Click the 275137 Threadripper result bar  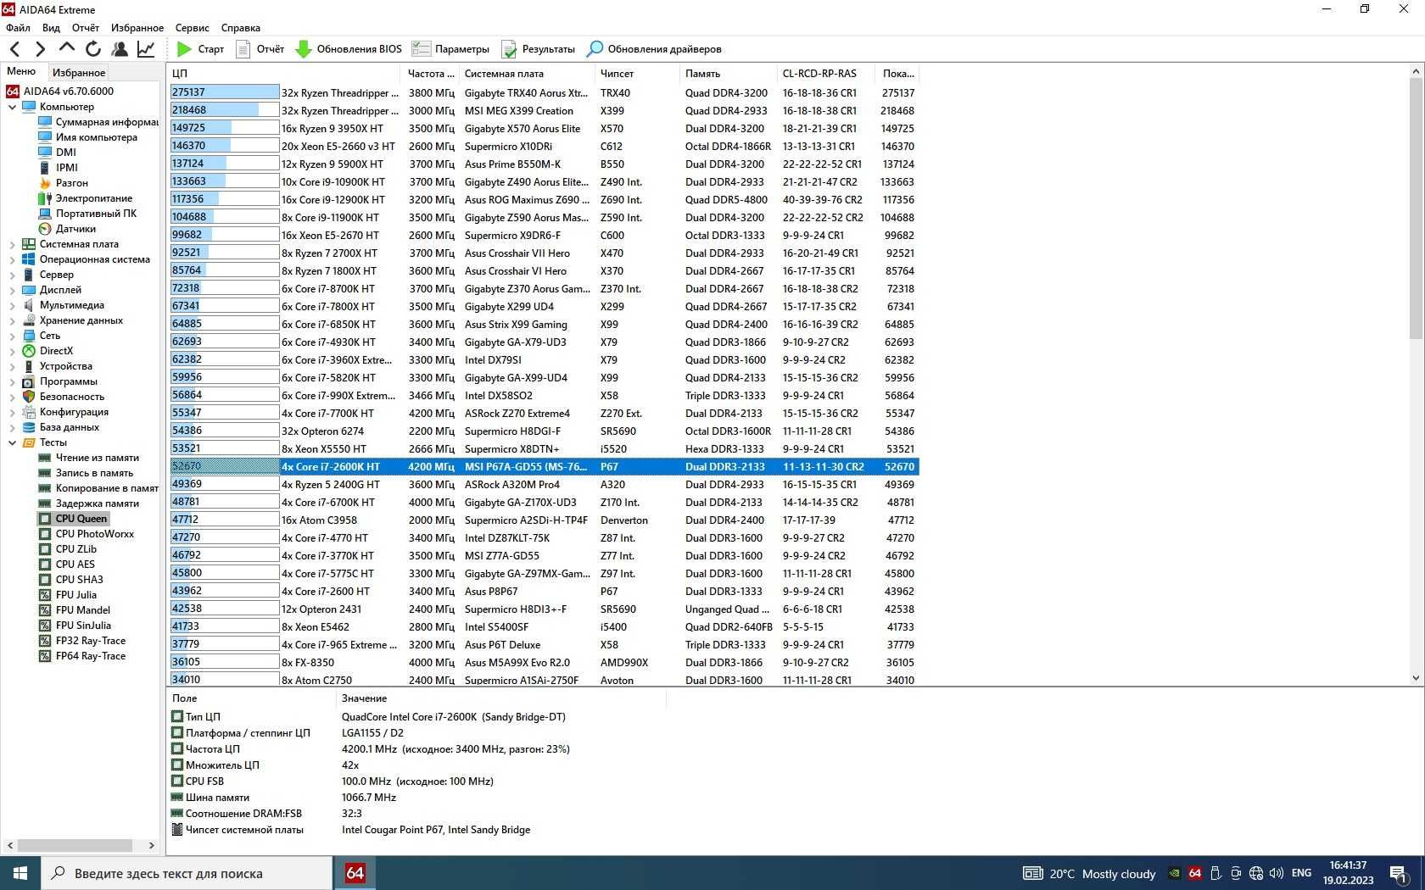tap(225, 92)
